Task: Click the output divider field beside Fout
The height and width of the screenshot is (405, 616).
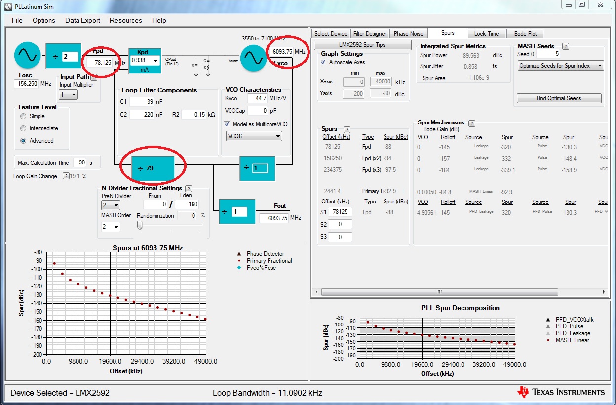Action: 240,211
